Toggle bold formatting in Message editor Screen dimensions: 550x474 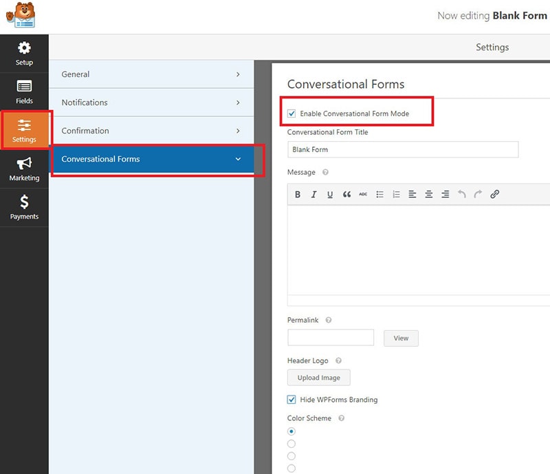[298, 194]
